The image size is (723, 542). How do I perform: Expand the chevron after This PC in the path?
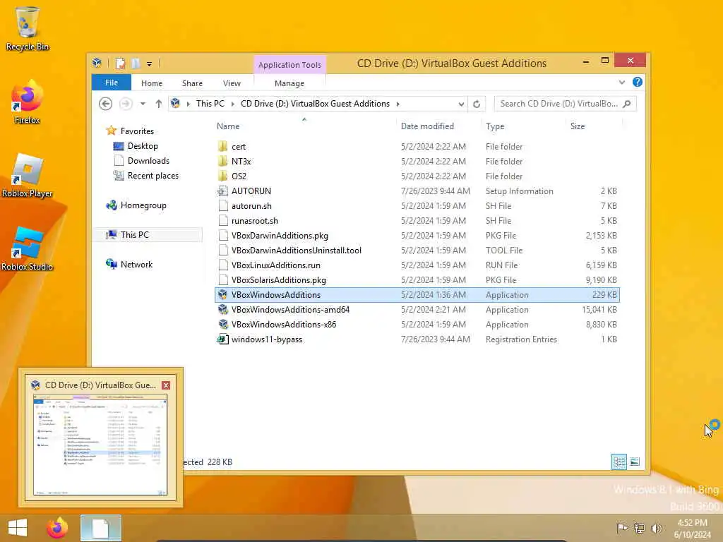point(232,104)
